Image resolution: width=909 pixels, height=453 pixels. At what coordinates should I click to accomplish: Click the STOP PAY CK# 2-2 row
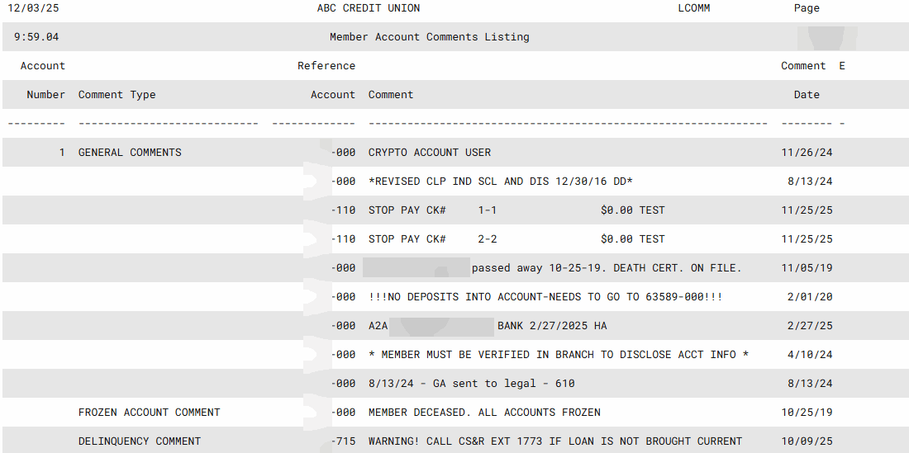click(x=516, y=239)
